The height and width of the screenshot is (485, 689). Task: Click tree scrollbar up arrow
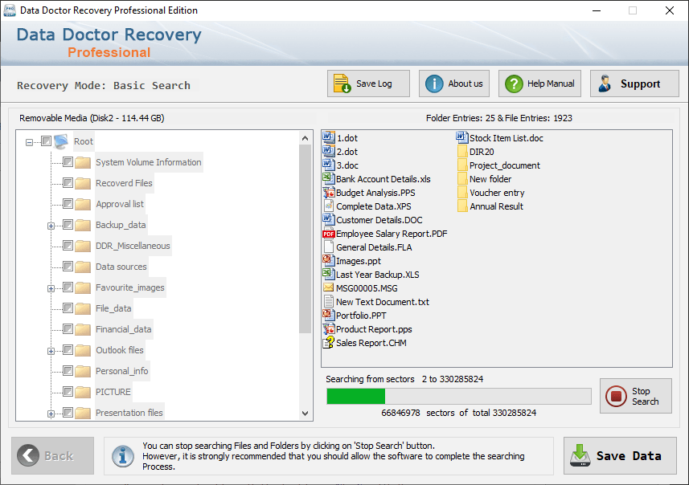point(305,138)
